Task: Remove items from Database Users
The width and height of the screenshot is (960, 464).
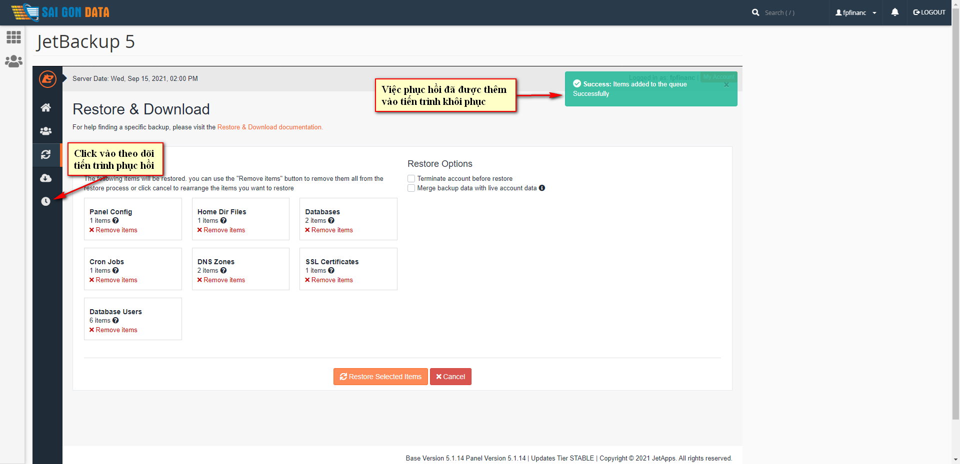Action: 113,330
